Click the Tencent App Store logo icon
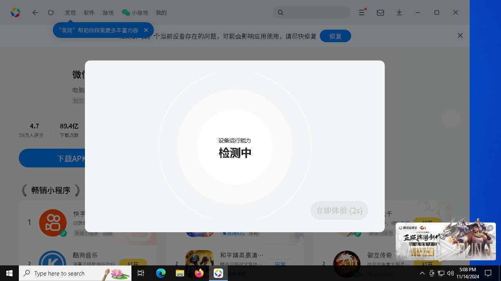The width and height of the screenshot is (501, 281). click(x=16, y=12)
